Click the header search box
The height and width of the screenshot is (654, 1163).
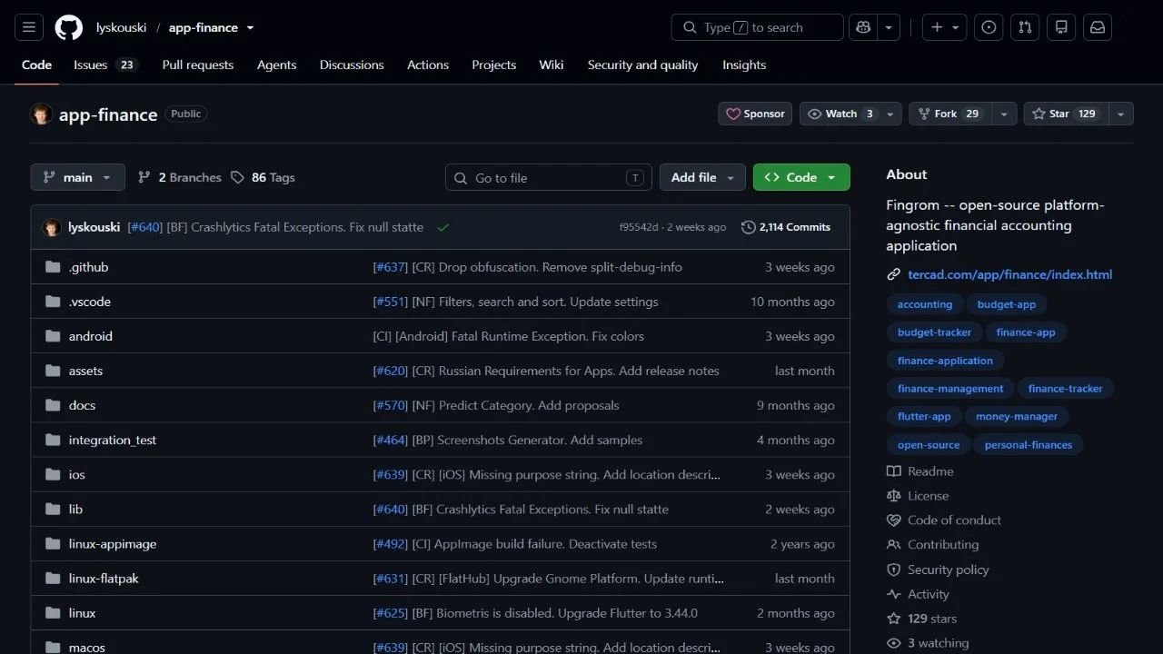[758, 27]
